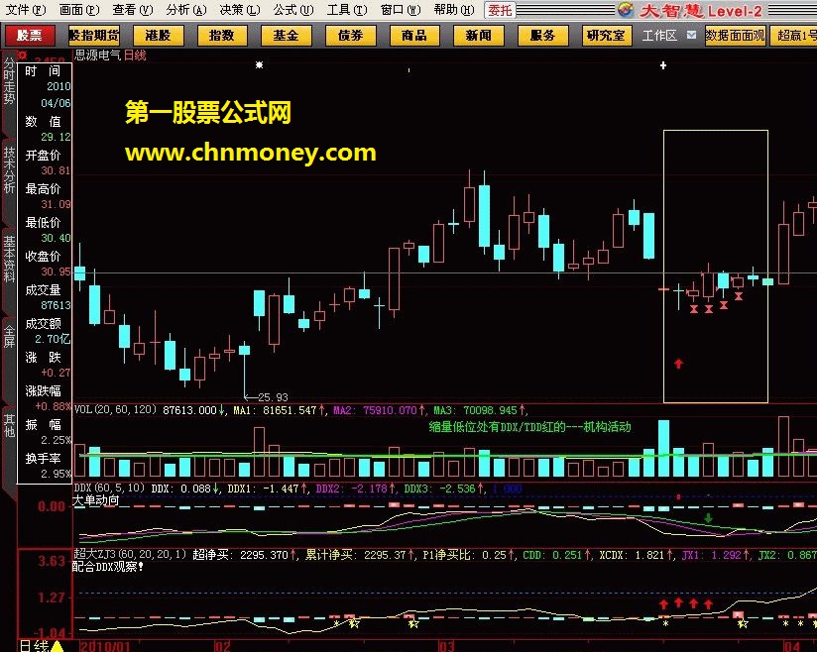817x652 pixels.
Task: Select the 港股 toolbar button
Action: [158, 36]
